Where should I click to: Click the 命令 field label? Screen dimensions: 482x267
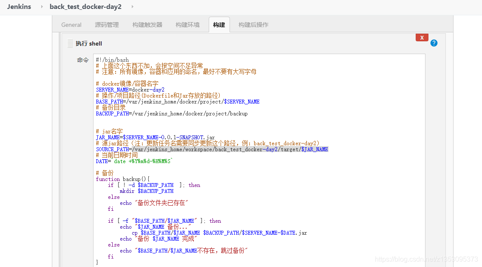[82, 60]
